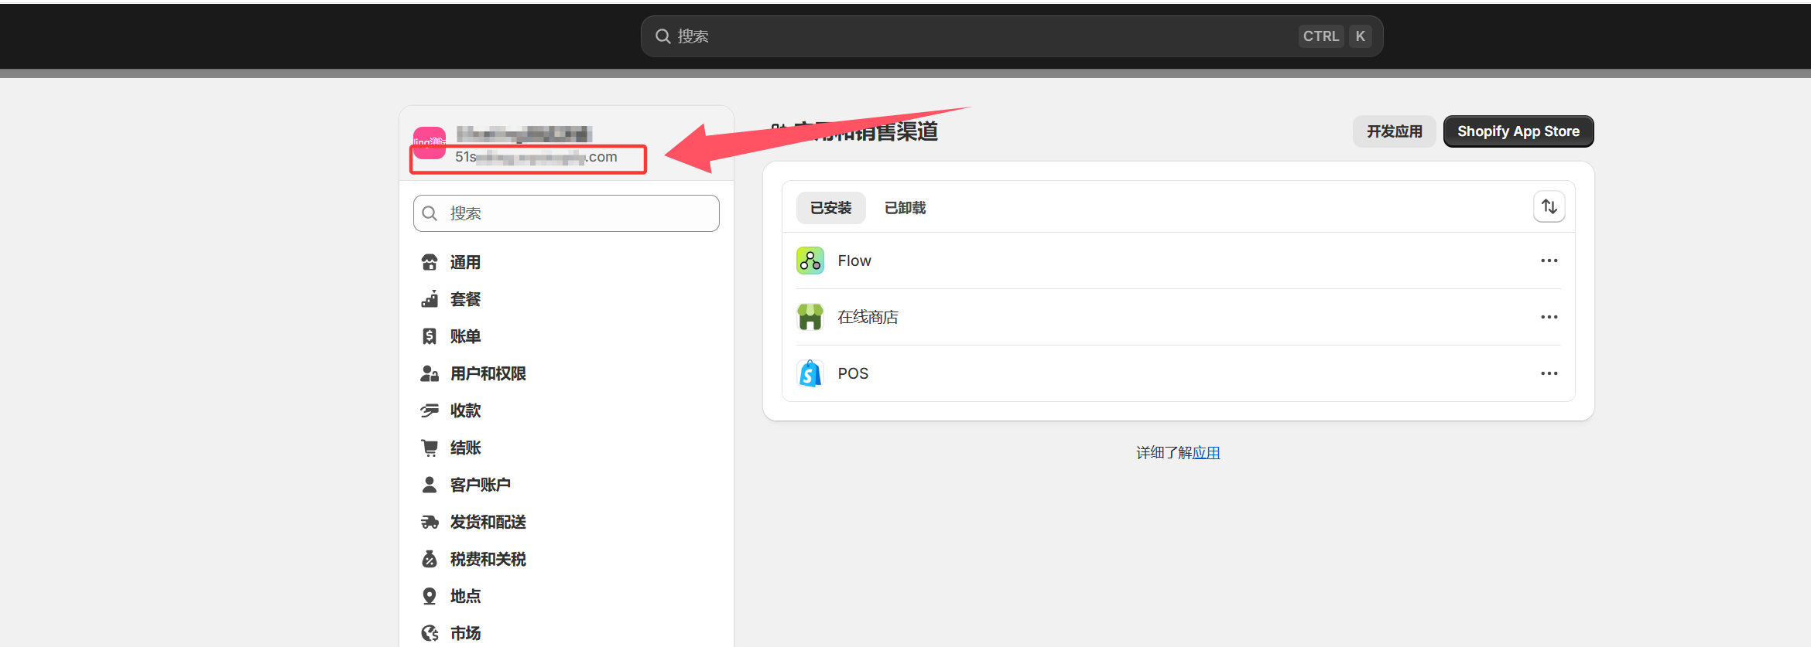Viewport: 1811px width, 647px height.
Task: Go to 收款 payments settings
Action: 464,411
